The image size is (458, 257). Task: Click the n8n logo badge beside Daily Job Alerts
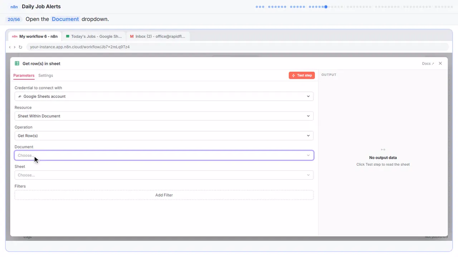[14, 7]
